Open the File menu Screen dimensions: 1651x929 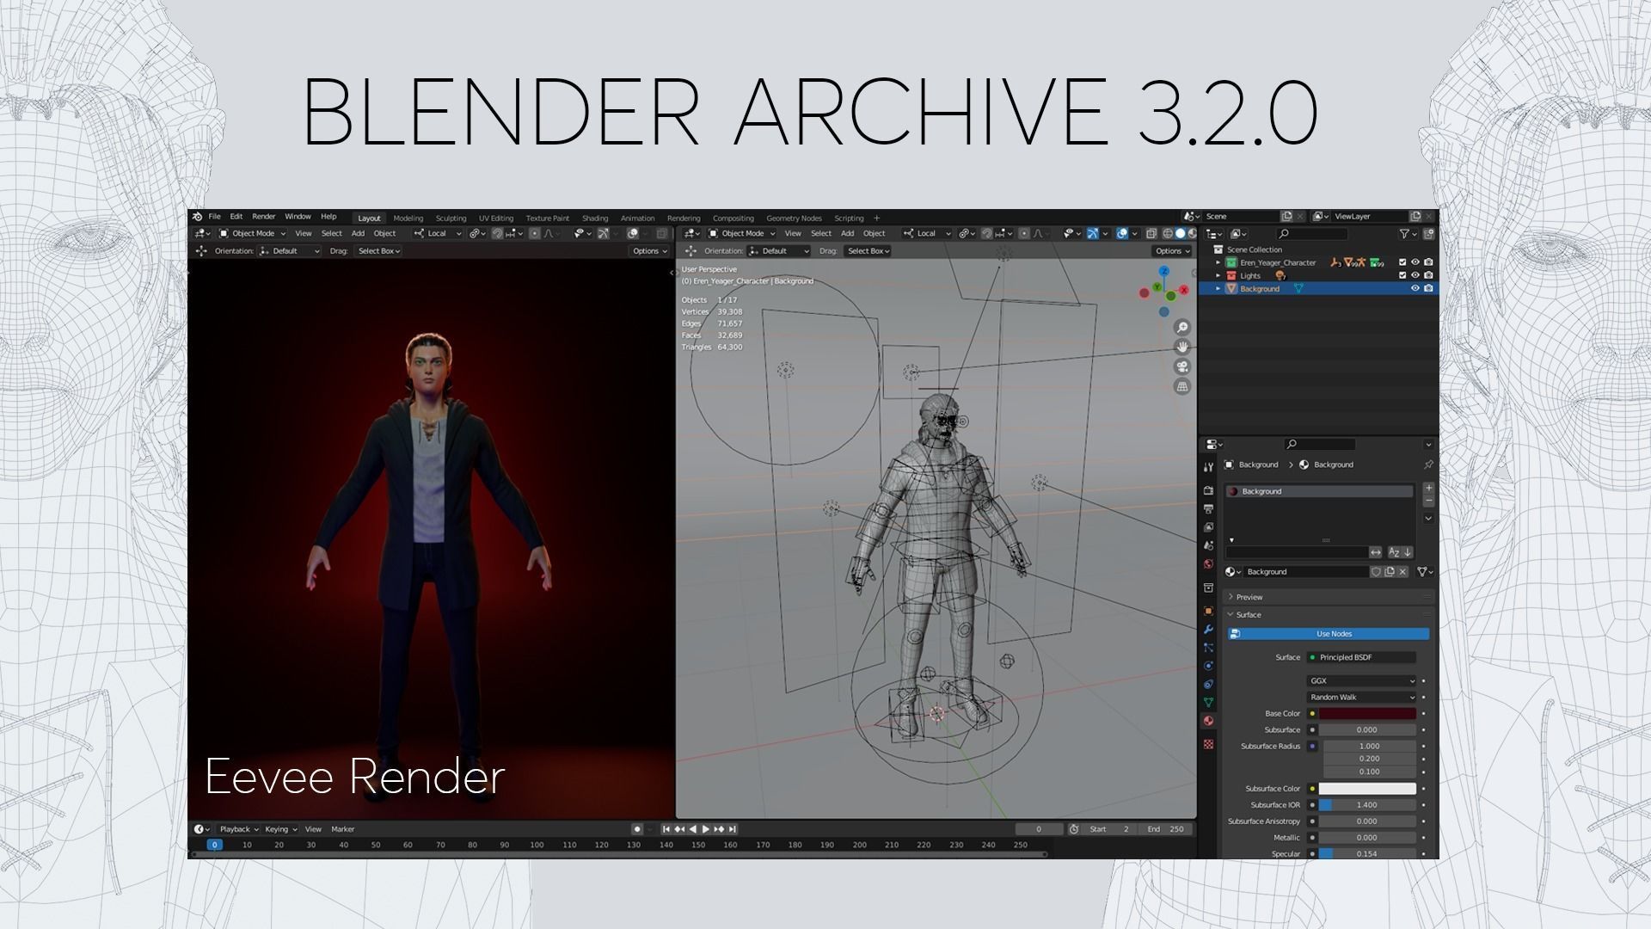[214, 217]
